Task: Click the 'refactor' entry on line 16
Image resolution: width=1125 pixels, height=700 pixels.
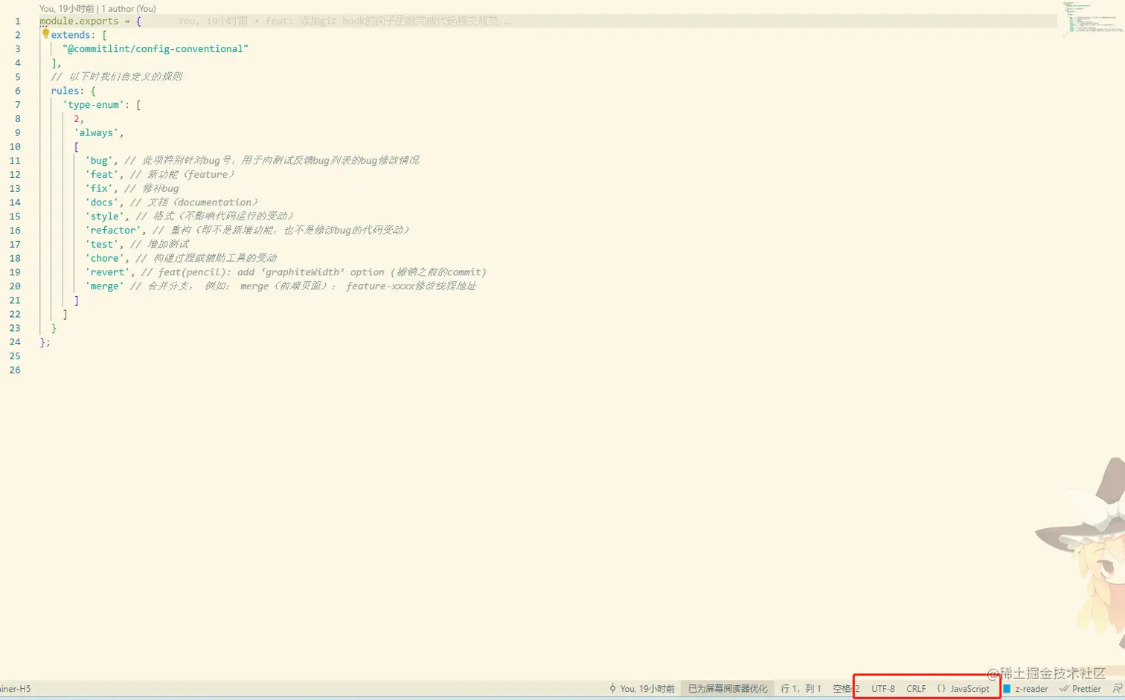Action: pos(113,231)
